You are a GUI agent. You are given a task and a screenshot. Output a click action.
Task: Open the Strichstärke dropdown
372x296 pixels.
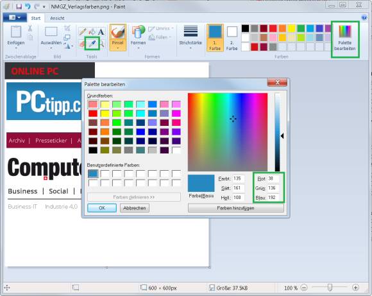(x=190, y=48)
